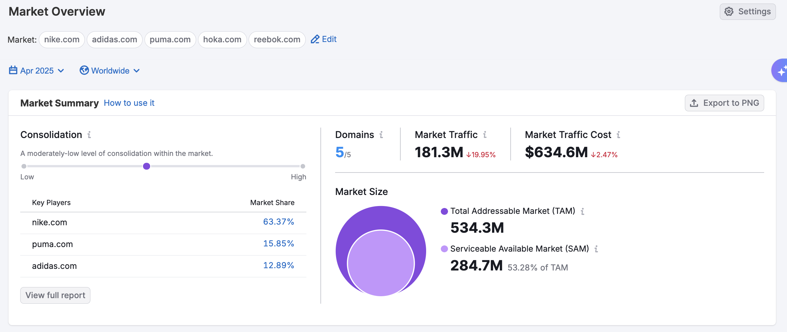Click the Domains info icon
The width and height of the screenshot is (787, 332).
coord(381,135)
